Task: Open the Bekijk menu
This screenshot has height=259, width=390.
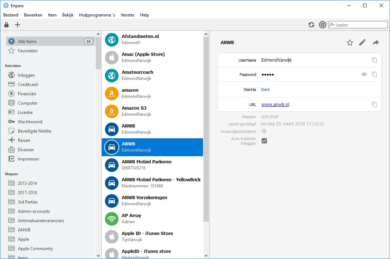Action: point(68,15)
